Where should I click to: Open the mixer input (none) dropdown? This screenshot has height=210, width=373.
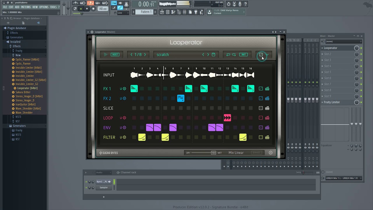coord(343,41)
